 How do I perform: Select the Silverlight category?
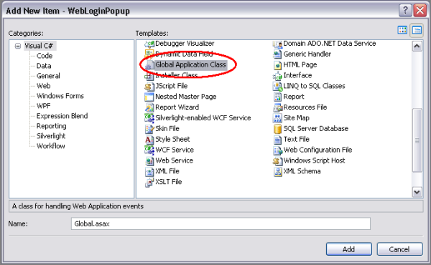point(51,136)
